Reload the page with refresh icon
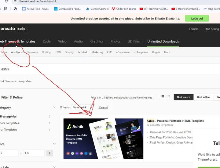The height and width of the screenshot is (168, 220). tap(6, 1)
